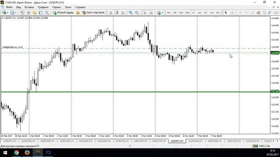The image size is (280, 157).
Task: Select the Crosshair tool
Action: tap(232, 13)
